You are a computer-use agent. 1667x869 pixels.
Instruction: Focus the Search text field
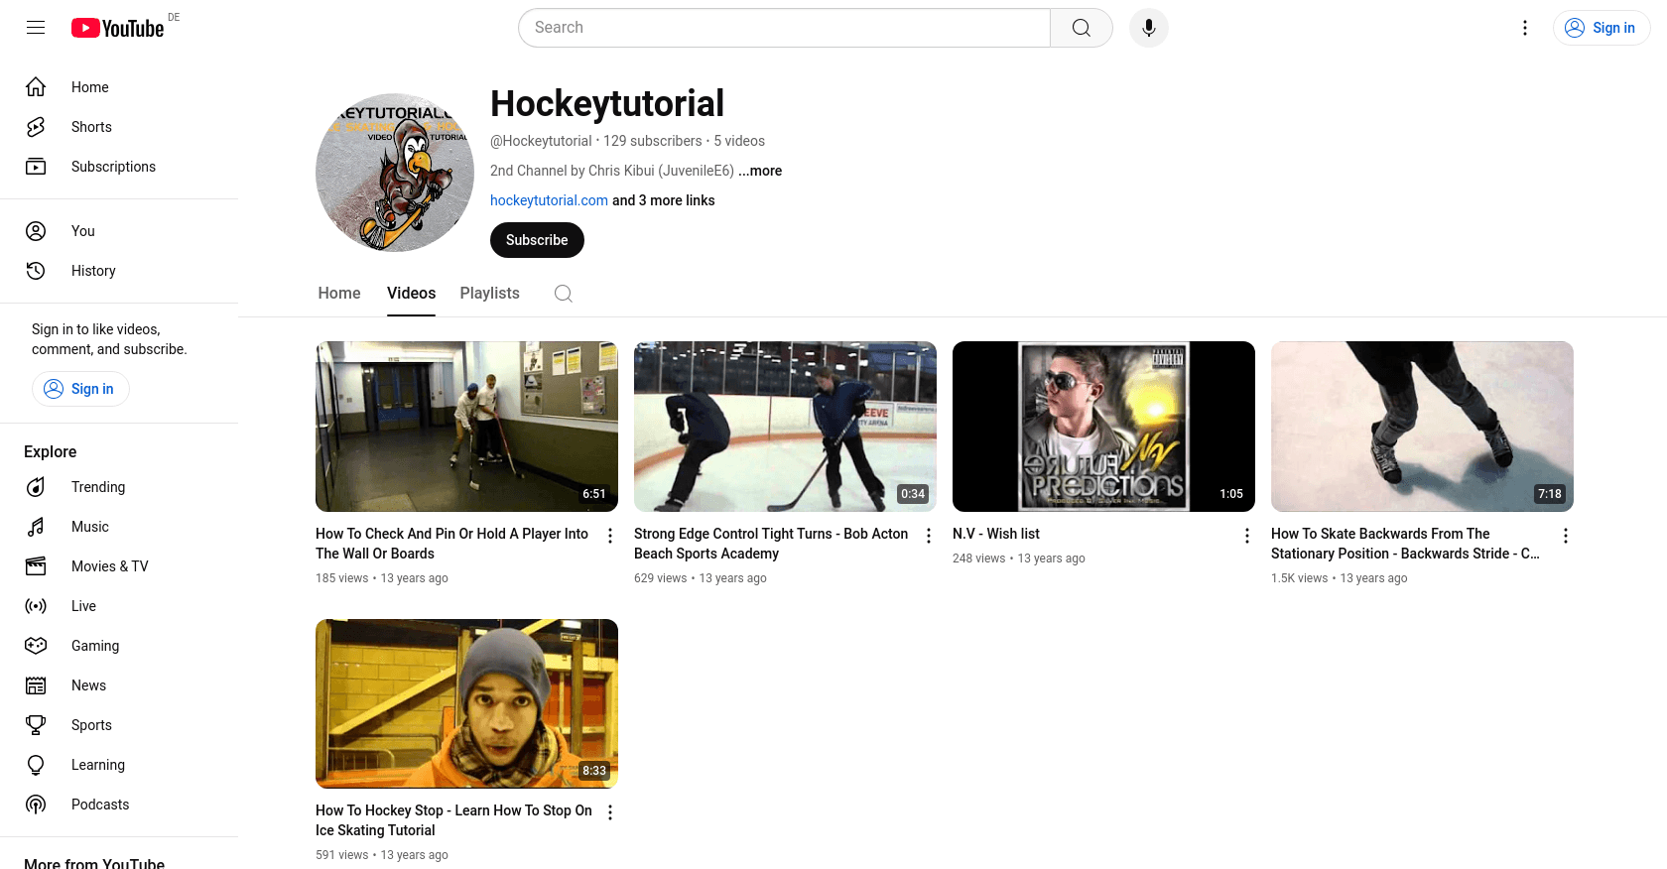click(784, 28)
